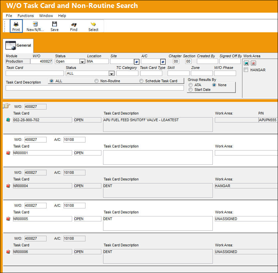Viewport: 278px width, 273px height.
Task: Group results by ATA
Action: tap(191, 85)
